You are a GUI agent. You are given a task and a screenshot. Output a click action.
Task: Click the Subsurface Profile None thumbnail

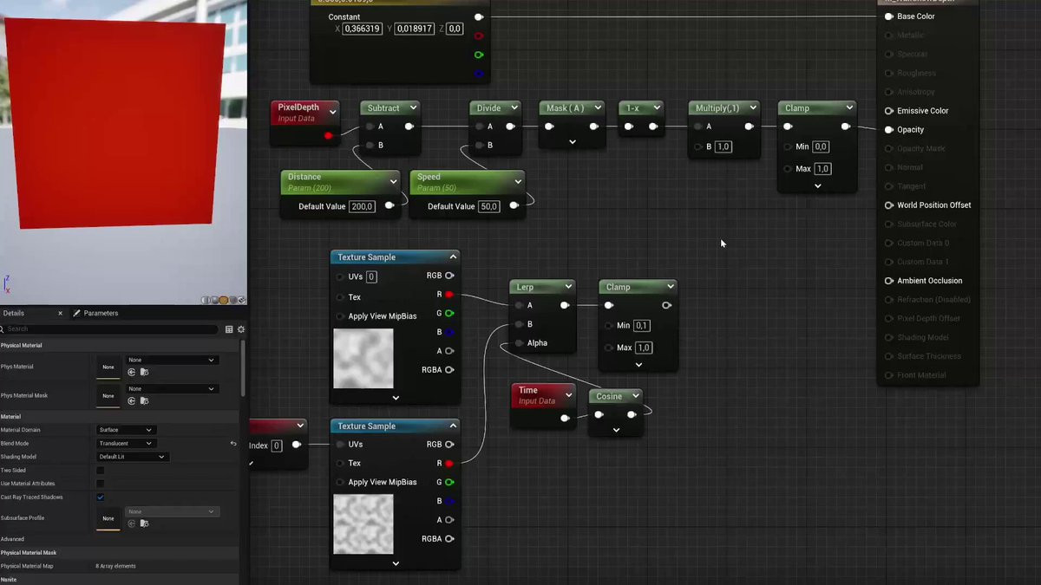pyautogui.click(x=108, y=518)
